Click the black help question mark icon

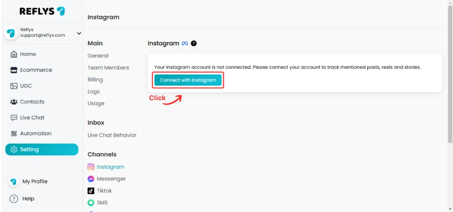coord(194,43)
